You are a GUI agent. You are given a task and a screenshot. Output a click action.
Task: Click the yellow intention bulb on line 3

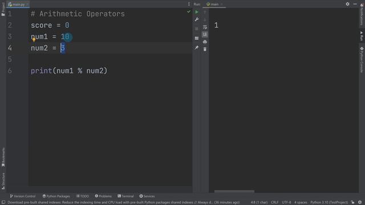34,40
